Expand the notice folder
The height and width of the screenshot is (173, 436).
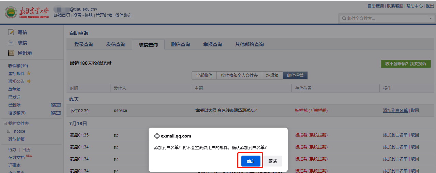coord(9,131)
